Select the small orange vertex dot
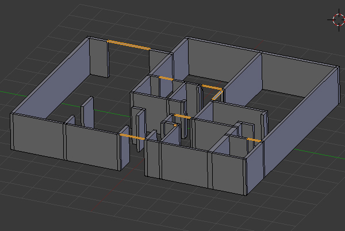The width and height of the screenshot is (345, 231). click(x=175, y=125)
